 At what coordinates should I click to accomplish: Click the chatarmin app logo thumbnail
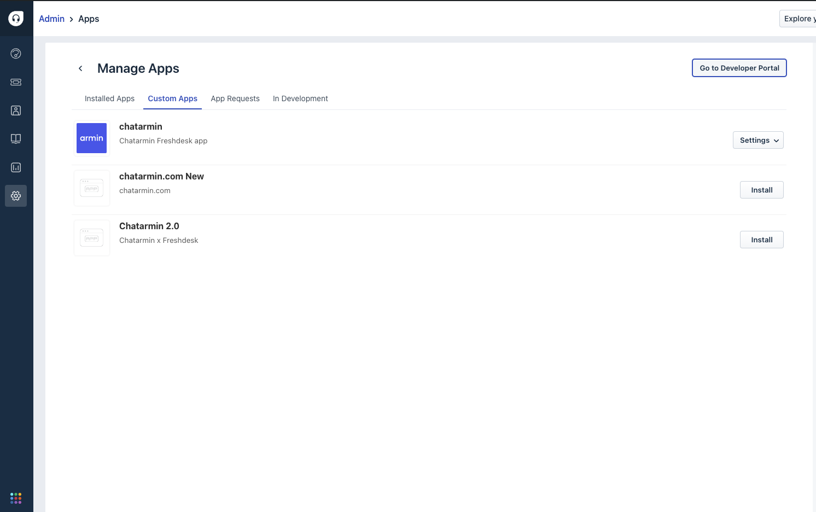[x=91, y=138]
